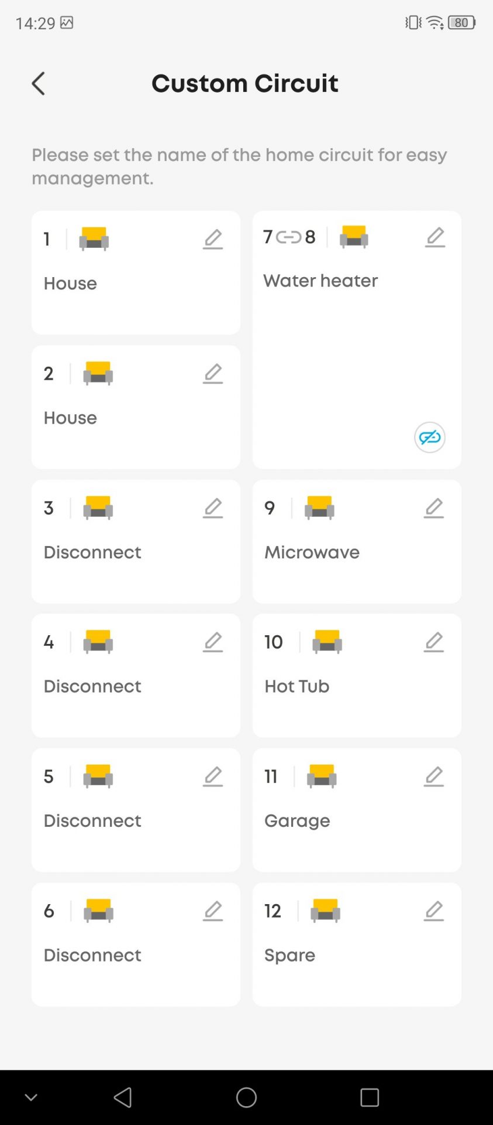This screenshot has height=1125, width=493.
Task: Tap the pencil icon for circuit 2
Action: [x=213, y=373]
